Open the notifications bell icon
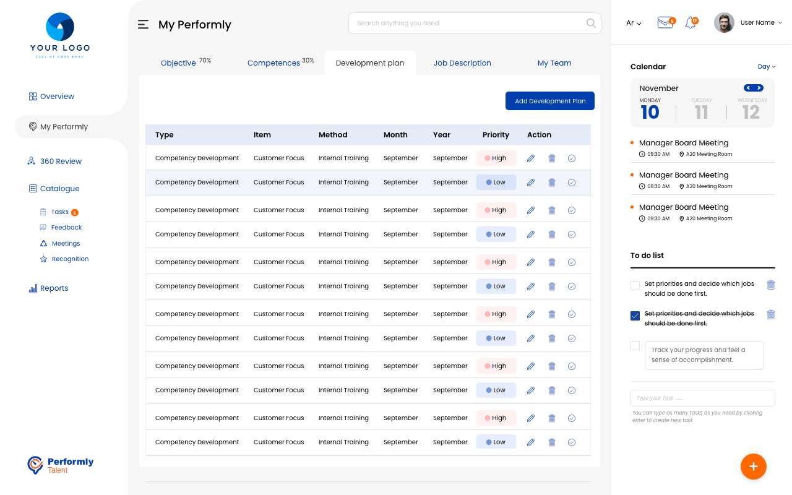This screenshot has height=495, width=792. point(691,23)
